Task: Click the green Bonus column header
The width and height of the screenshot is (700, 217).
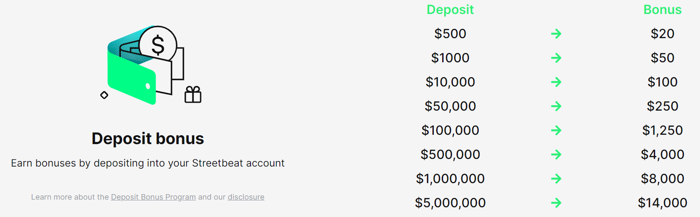Action: pos(663,10)
